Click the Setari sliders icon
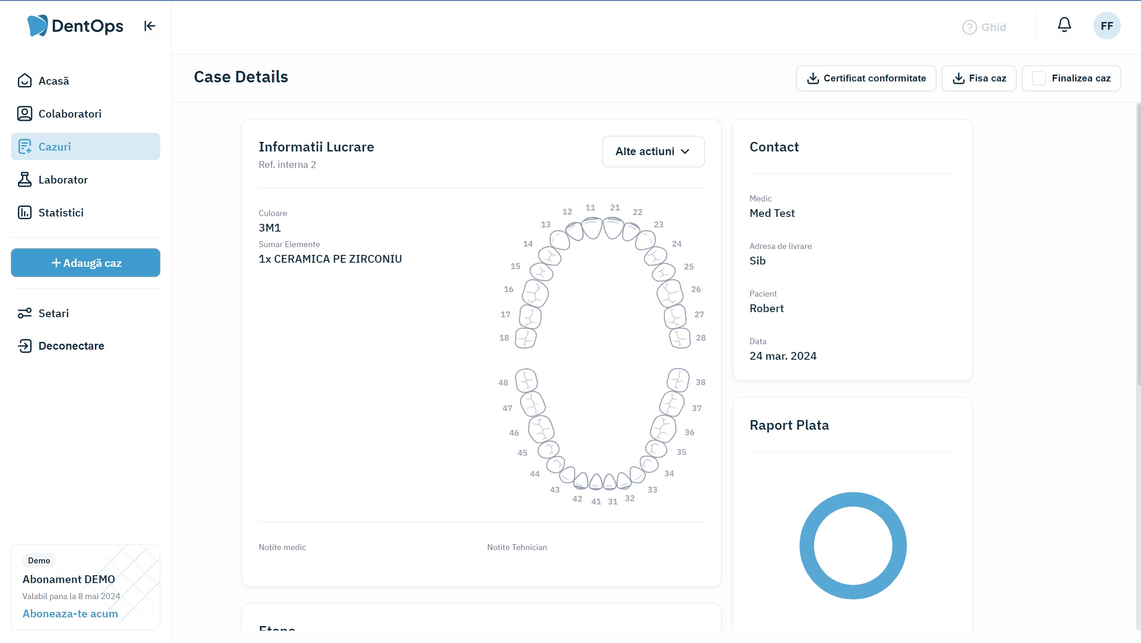Screen dimensions: 1141x643 [25, 313]
